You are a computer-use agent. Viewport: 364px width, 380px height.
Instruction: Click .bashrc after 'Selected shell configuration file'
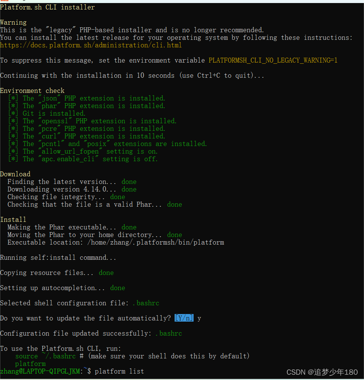[146, 303]
